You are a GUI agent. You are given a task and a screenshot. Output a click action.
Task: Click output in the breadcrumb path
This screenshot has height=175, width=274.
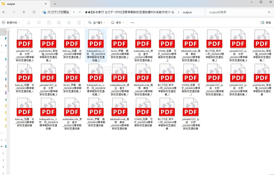[187, 12]
